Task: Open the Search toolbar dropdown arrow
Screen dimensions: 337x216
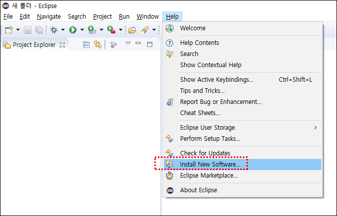Action: pyautogui.click(x=154, y=30)
